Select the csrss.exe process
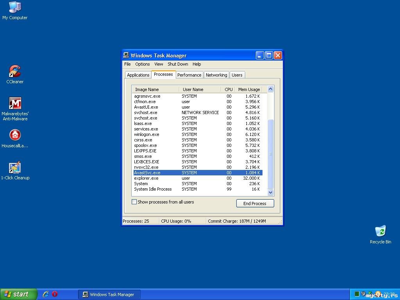This screenshot has width=400, height=300. pos(198,140)
